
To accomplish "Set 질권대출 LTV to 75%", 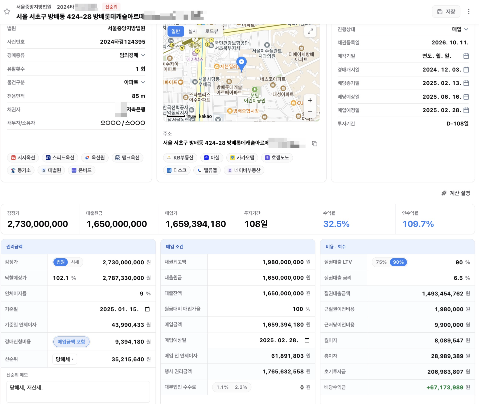I will (381, 262).
